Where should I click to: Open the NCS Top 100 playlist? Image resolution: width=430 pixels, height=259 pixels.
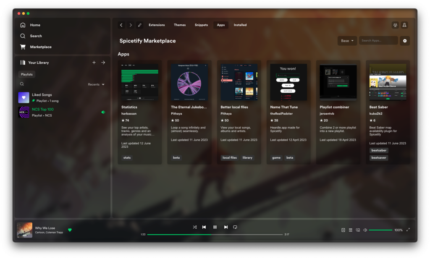coord(62,112)
